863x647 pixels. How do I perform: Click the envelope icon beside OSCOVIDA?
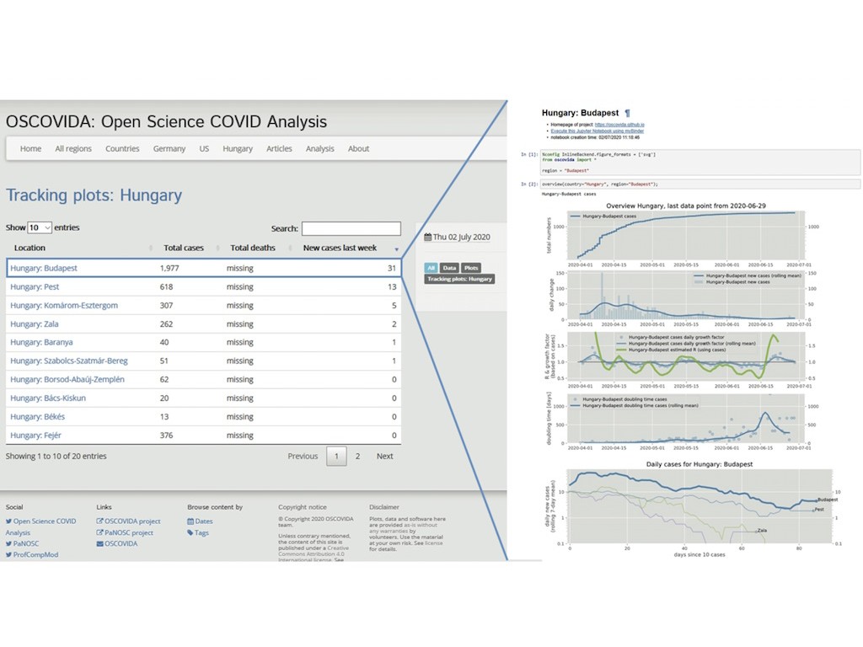point(100,543)
